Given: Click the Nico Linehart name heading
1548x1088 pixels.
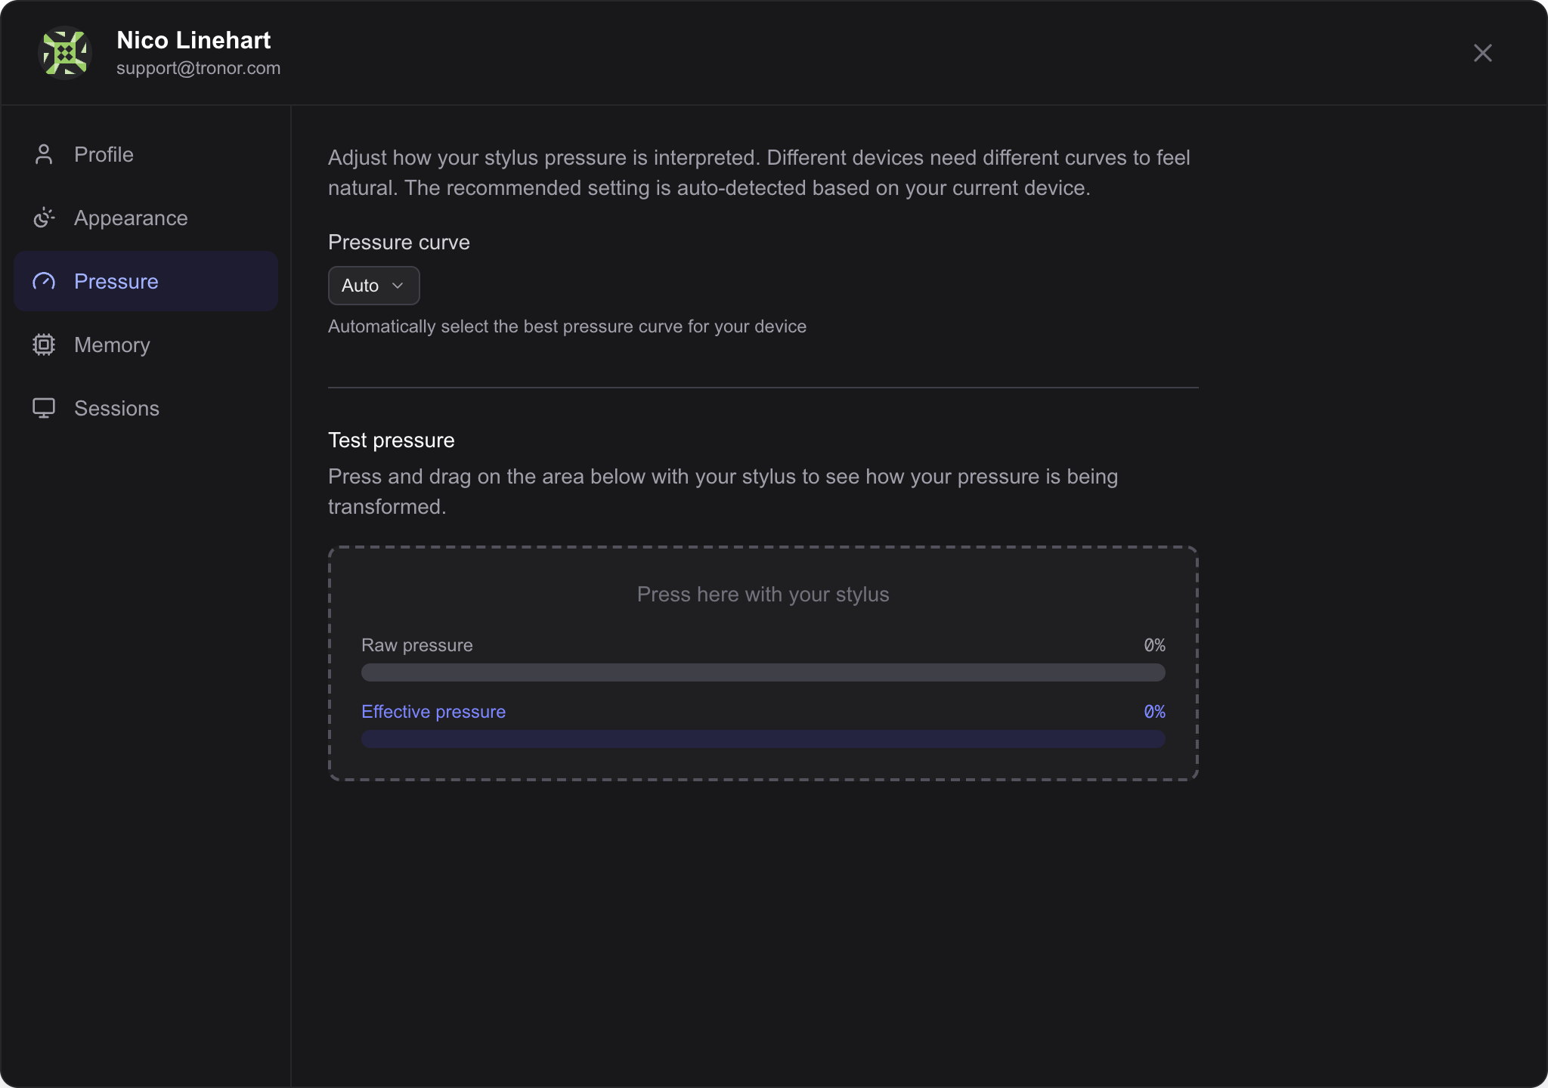Looking at the screenshot, I should pos(193,40).
